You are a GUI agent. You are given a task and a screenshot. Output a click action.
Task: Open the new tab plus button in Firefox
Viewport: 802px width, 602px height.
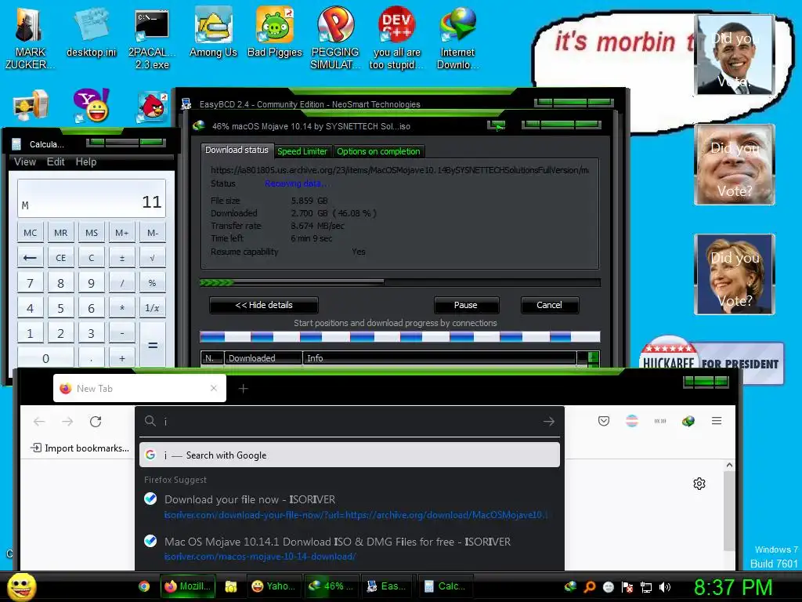click(x=243, y=389)
